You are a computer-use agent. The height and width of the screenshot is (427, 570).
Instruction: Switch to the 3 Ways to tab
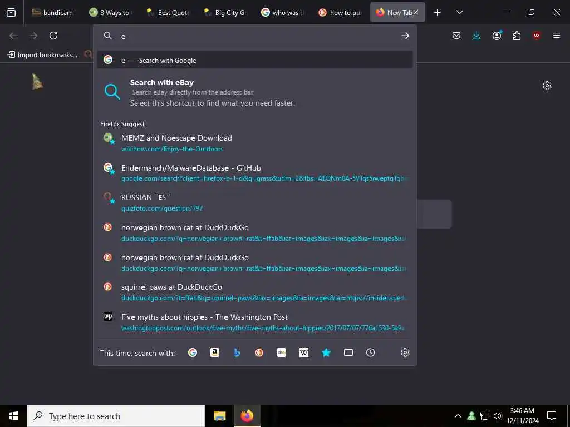pyautogui.click(x=111, y=13)
